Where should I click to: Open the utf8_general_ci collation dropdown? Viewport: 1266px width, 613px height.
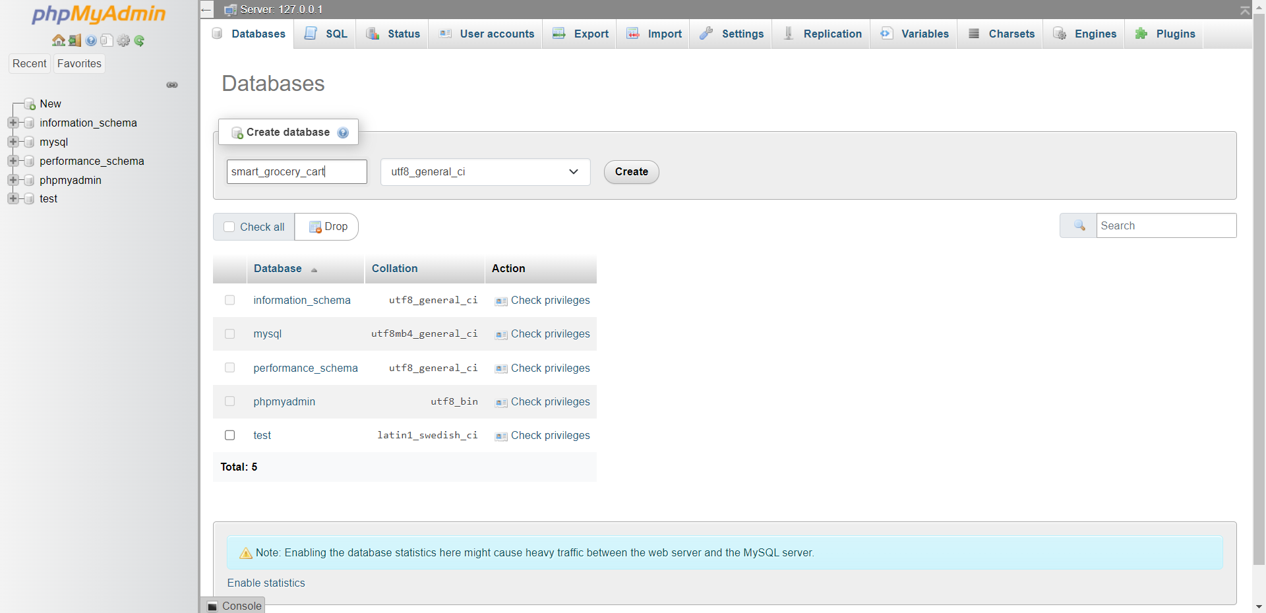tap(485, 172)
